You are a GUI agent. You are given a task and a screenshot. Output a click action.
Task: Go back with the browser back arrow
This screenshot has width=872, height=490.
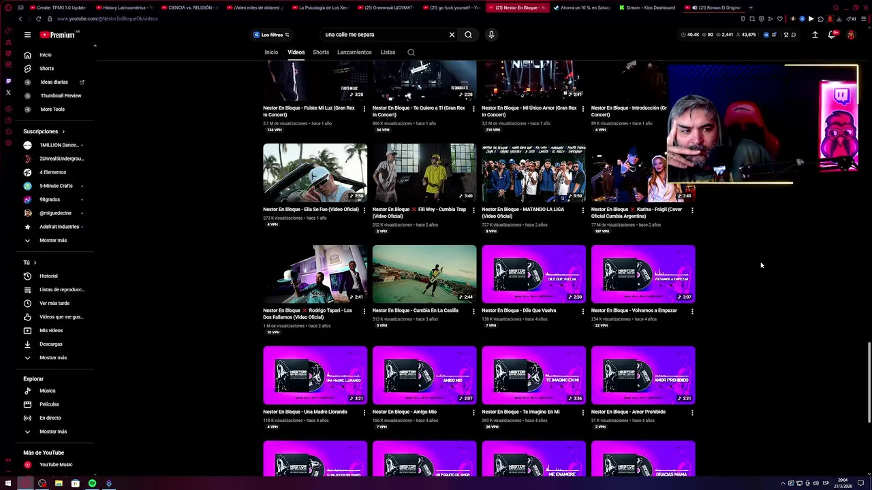pyautogui.click(x=20, y=19)
